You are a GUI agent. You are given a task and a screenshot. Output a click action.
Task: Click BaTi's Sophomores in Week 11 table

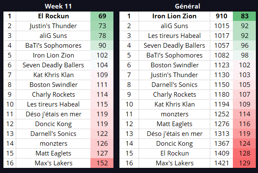pos(53,46)
